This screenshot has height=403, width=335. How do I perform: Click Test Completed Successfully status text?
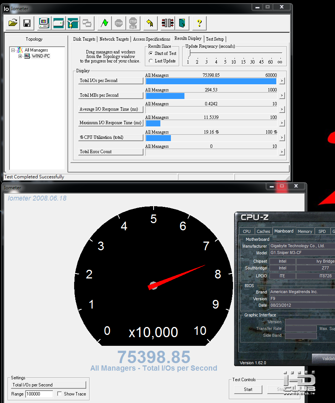34,177
